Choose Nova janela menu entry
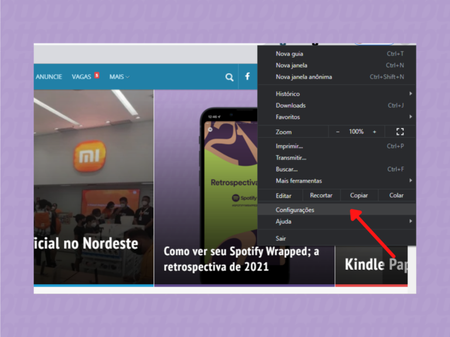The height and width of the screenshot is (337, 450). click(x=337, y=66)
